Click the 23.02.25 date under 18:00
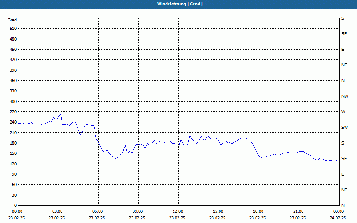This screenshot has width=357, height=223. click(x=257, y=218)
